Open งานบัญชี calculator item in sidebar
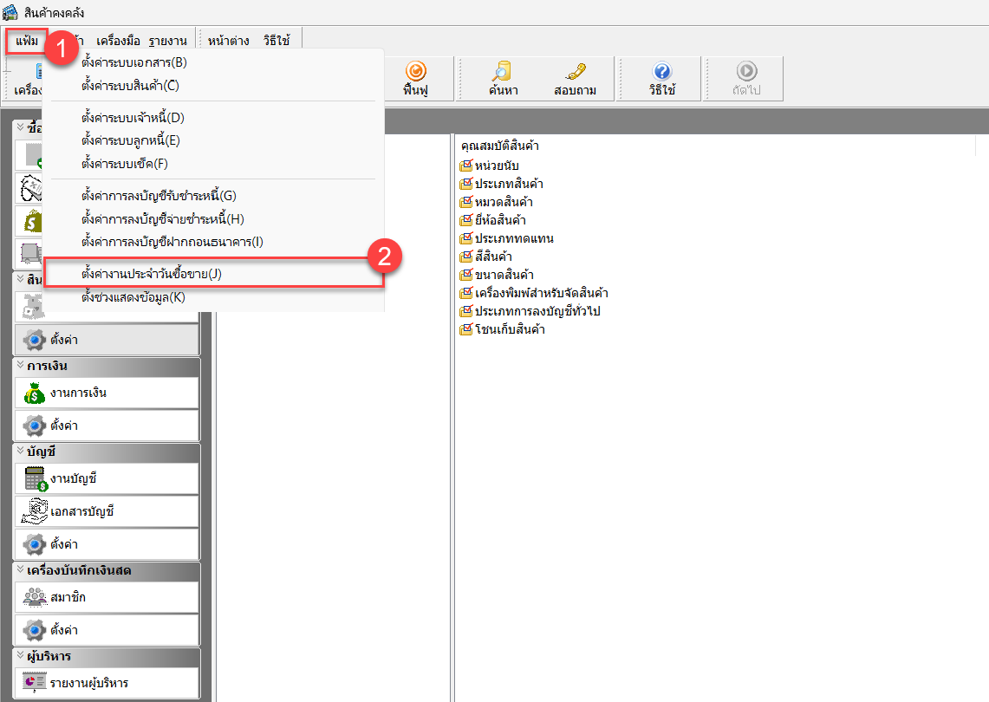Image resolution: width=989 pixels, height=702 pixels. 106,478
